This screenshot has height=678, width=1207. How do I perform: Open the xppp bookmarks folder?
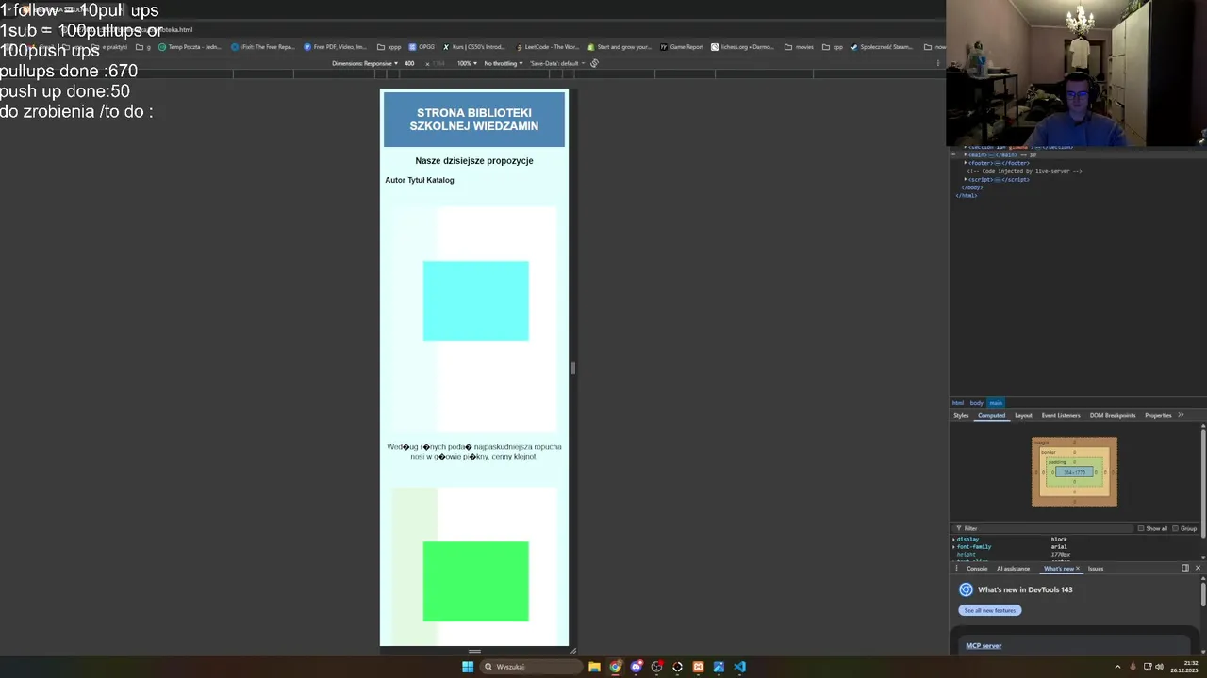tap(389, 46)
